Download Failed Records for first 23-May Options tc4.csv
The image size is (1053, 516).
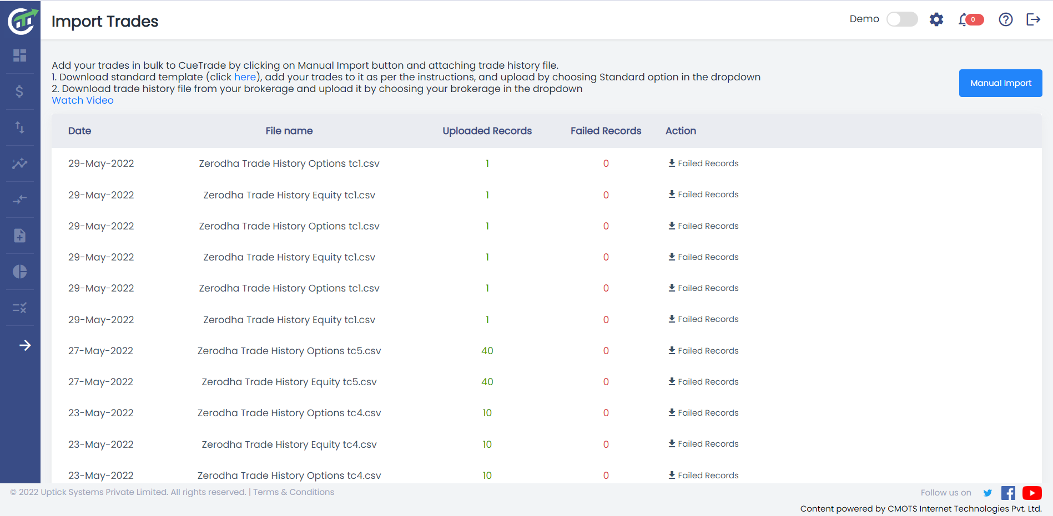point(703,413)
